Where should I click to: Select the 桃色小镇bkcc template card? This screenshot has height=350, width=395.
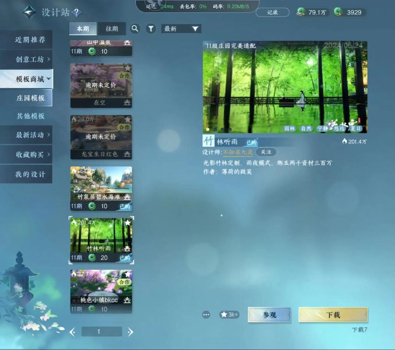(101, 291)
